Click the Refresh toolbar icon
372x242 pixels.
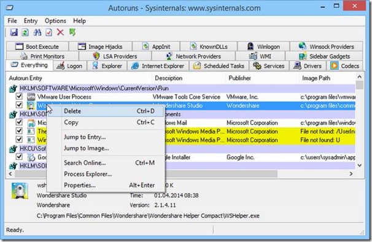click(x=25, y=32)
